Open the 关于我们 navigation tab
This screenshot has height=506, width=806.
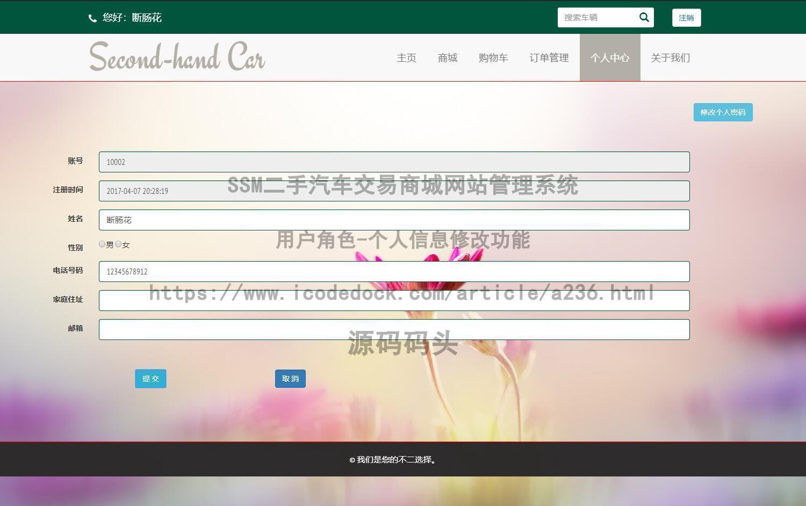click(670, 58)
